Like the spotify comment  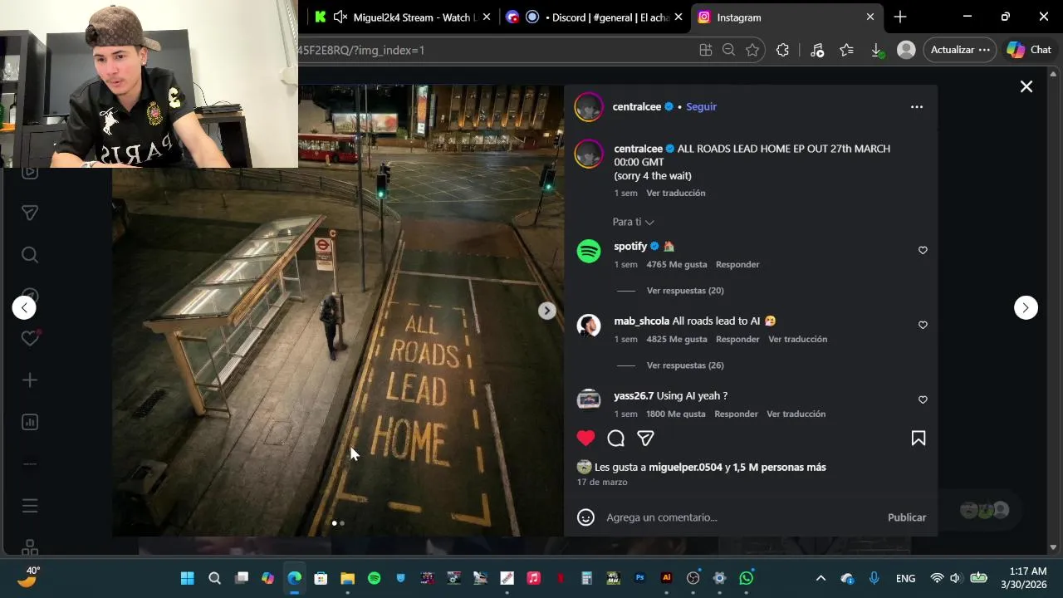pos(923,250)
